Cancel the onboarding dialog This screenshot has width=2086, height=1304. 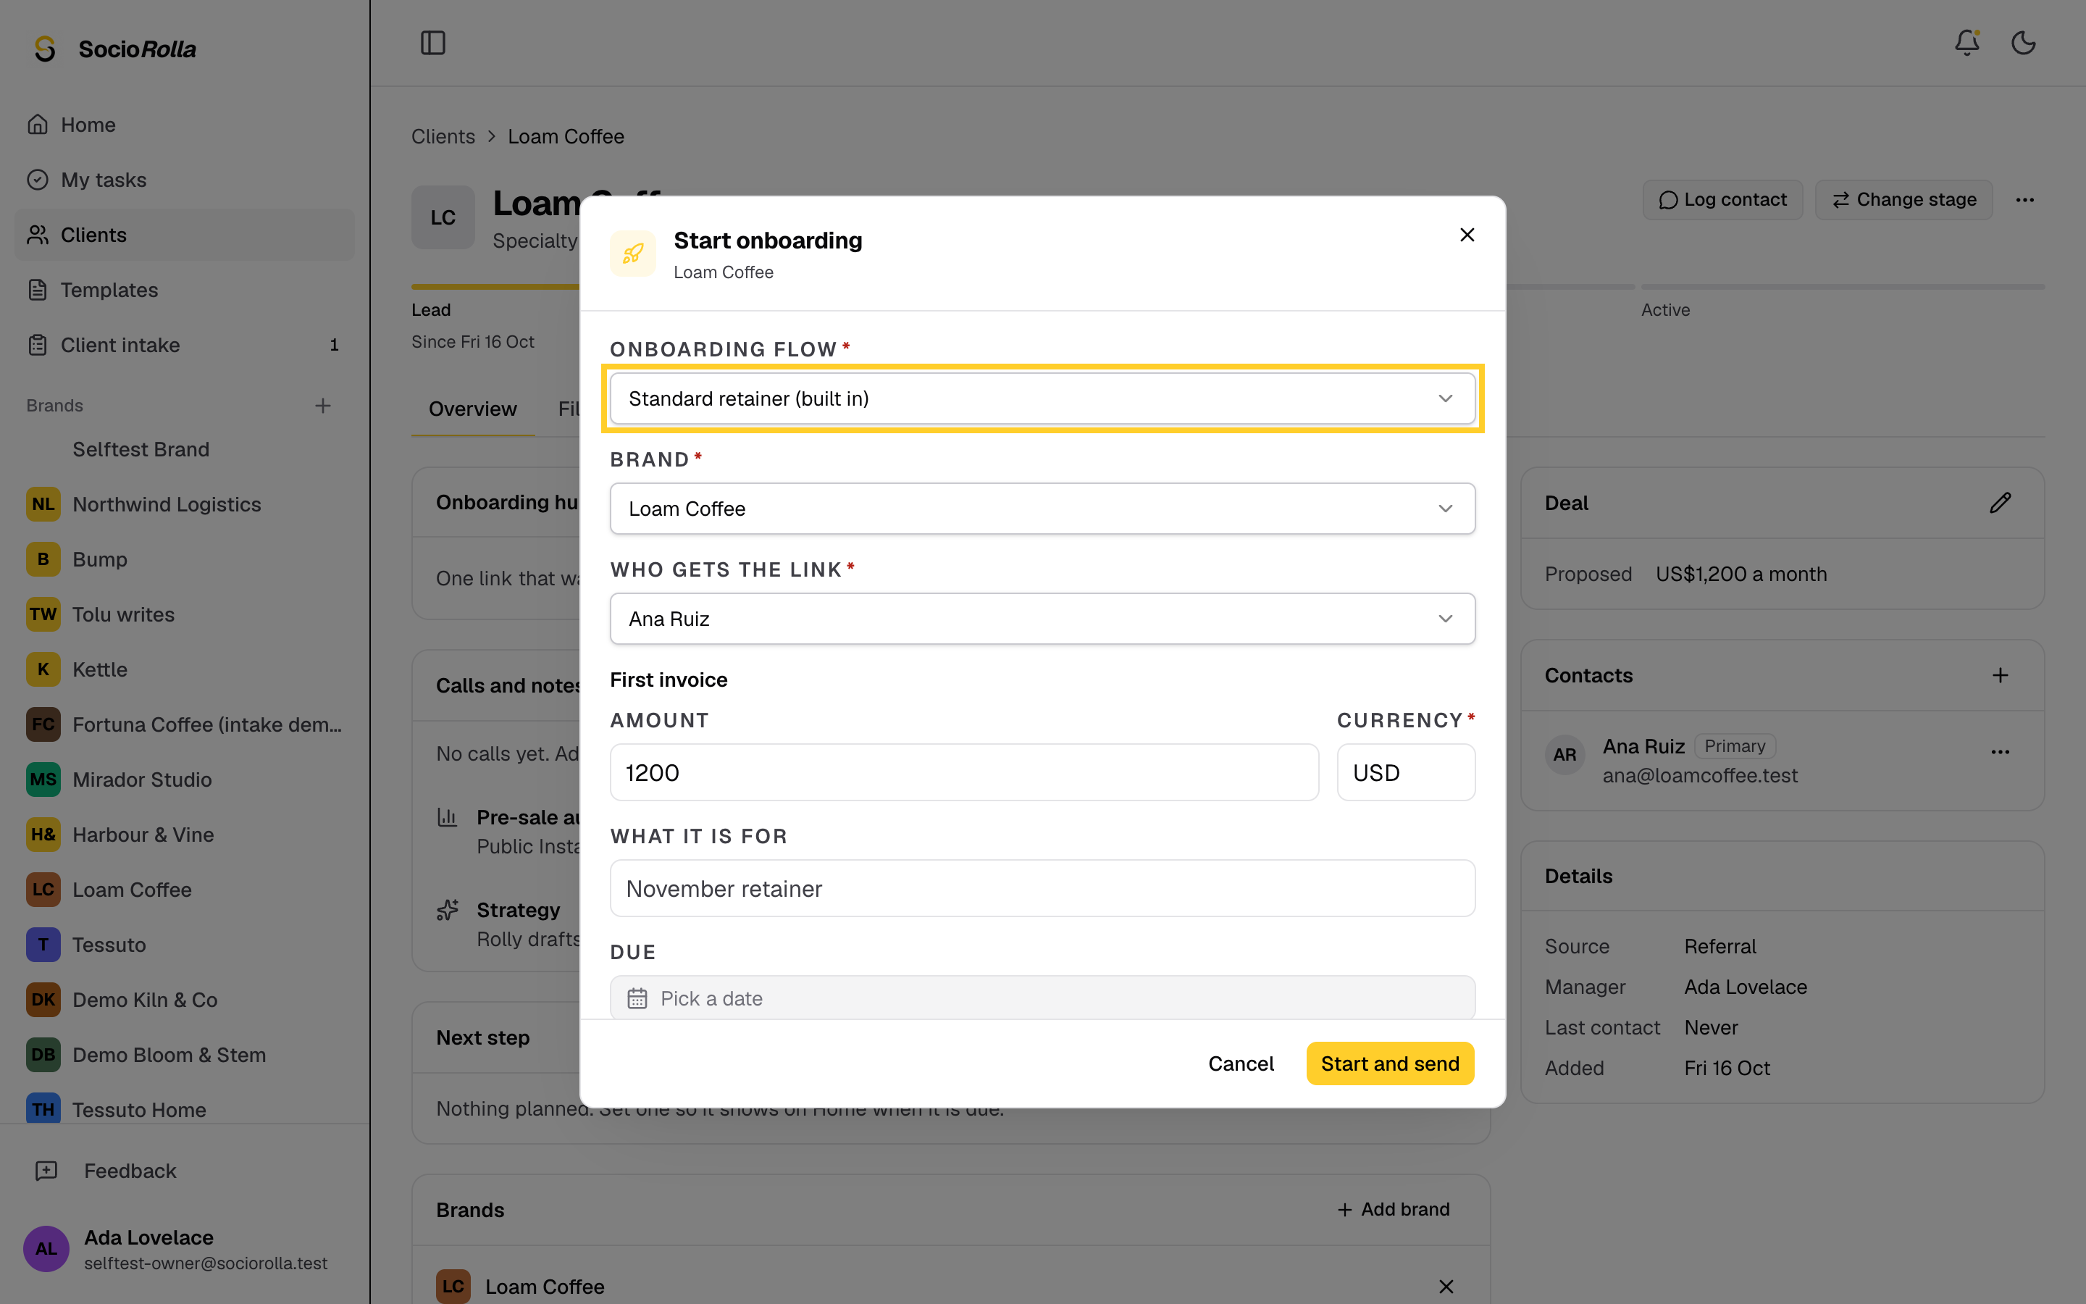[x=1241, y=1063]
